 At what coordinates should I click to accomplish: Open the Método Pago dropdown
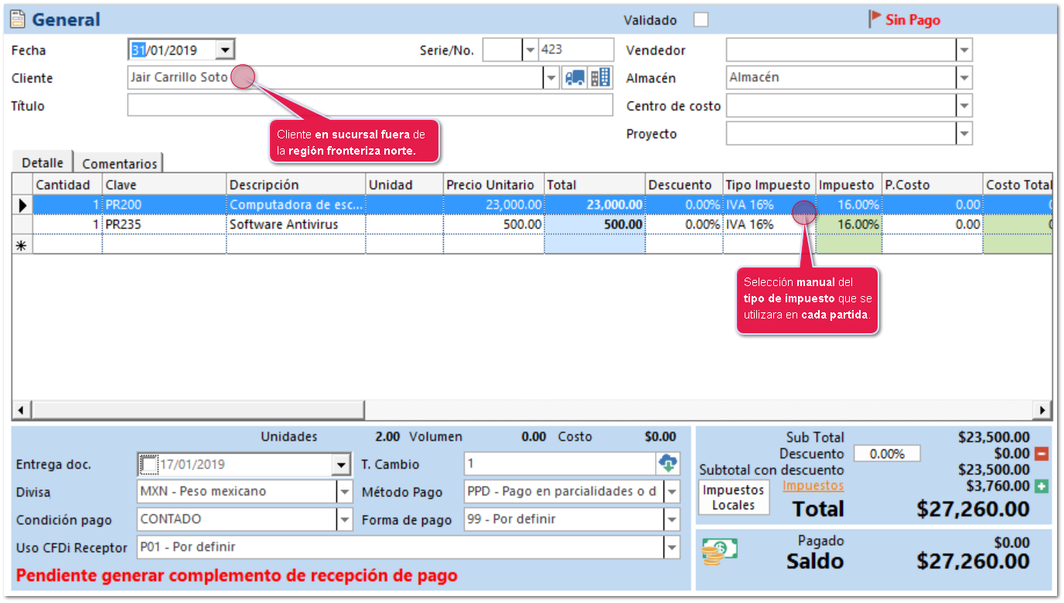tap(671, 492)
